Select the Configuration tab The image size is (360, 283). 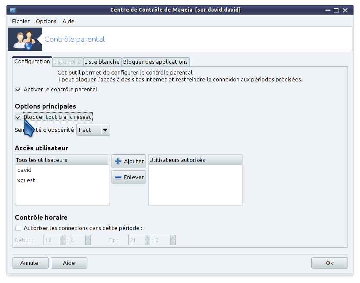pos(32,62)
